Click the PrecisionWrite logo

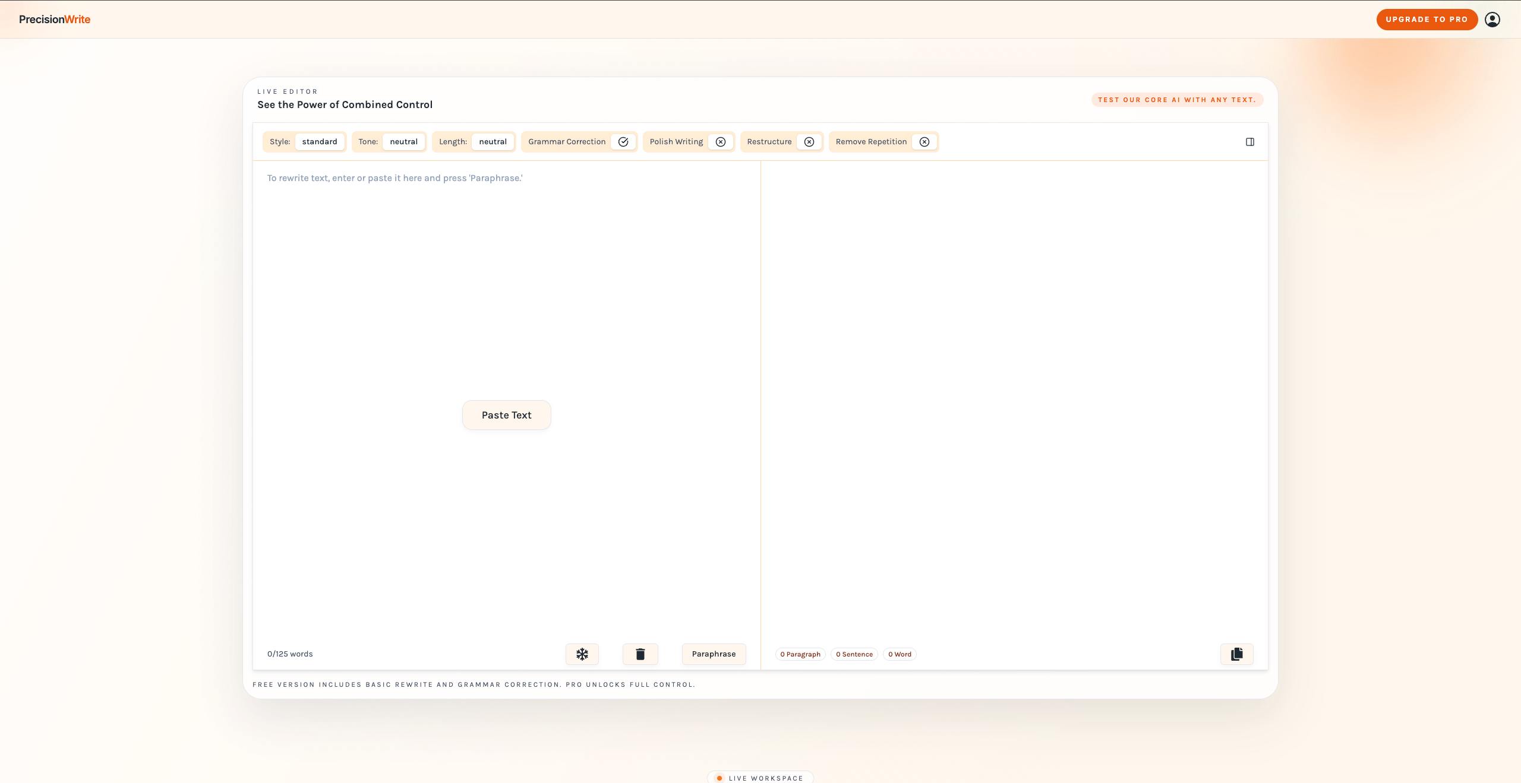pyautogui.click(x=54, y=19)
